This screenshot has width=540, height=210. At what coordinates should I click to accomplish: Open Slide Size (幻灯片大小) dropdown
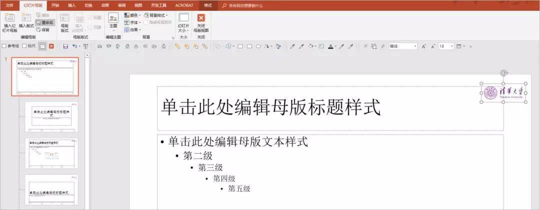pyautogui.click(x=183, y=23)
